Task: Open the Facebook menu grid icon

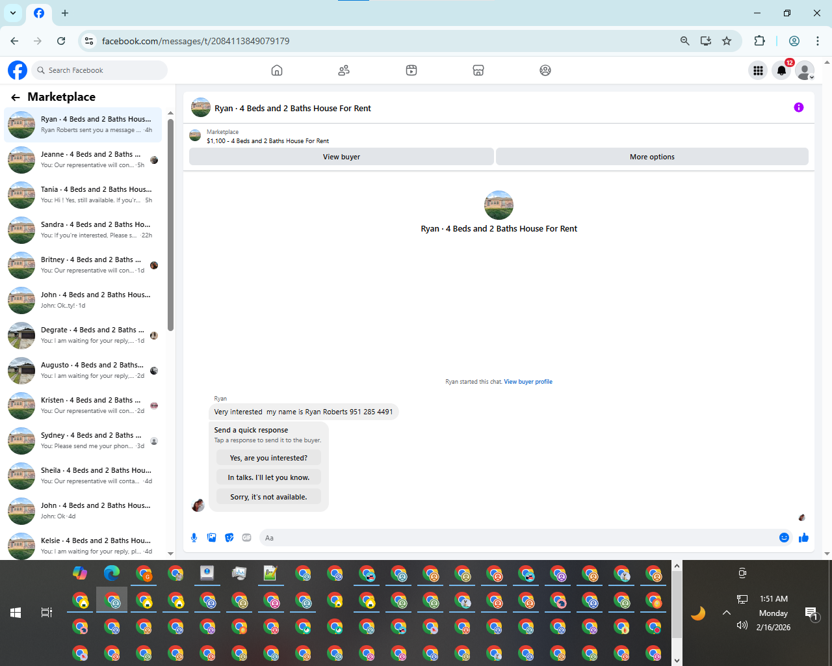Action: point(758,70)
